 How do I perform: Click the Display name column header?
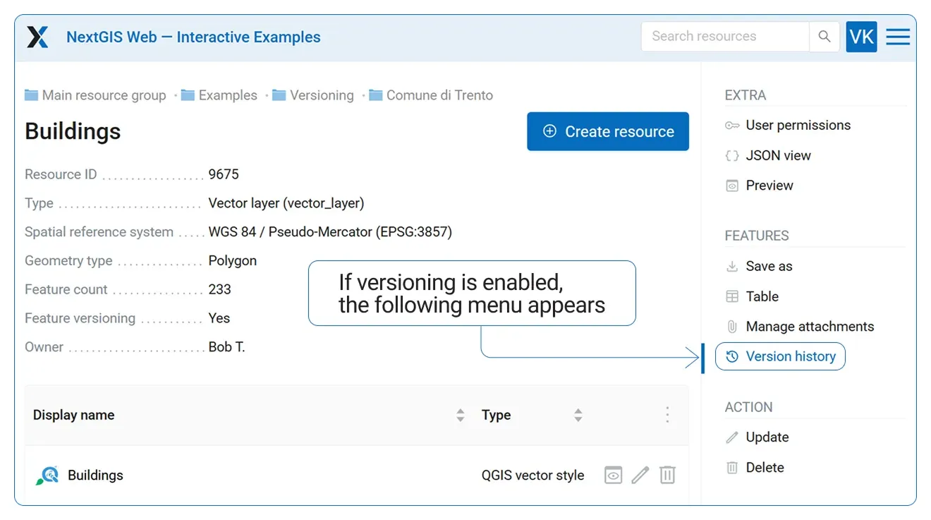(73, 416)
